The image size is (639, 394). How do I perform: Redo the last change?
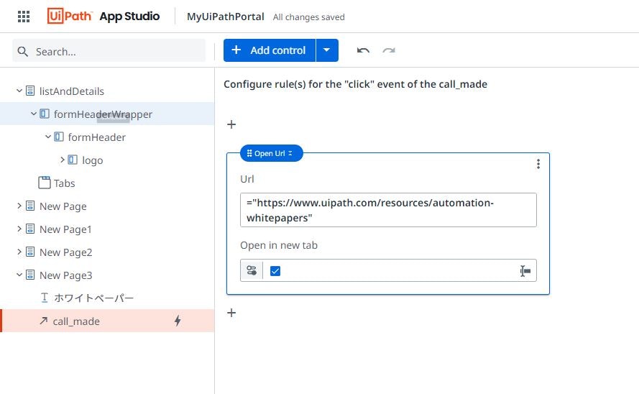pyautogui.click(x=389, y=50)
